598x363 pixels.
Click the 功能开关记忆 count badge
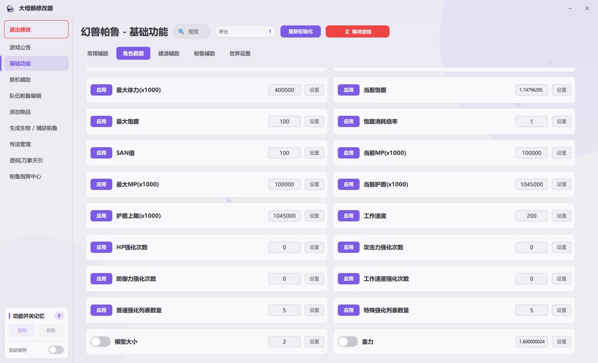point(59,316)
